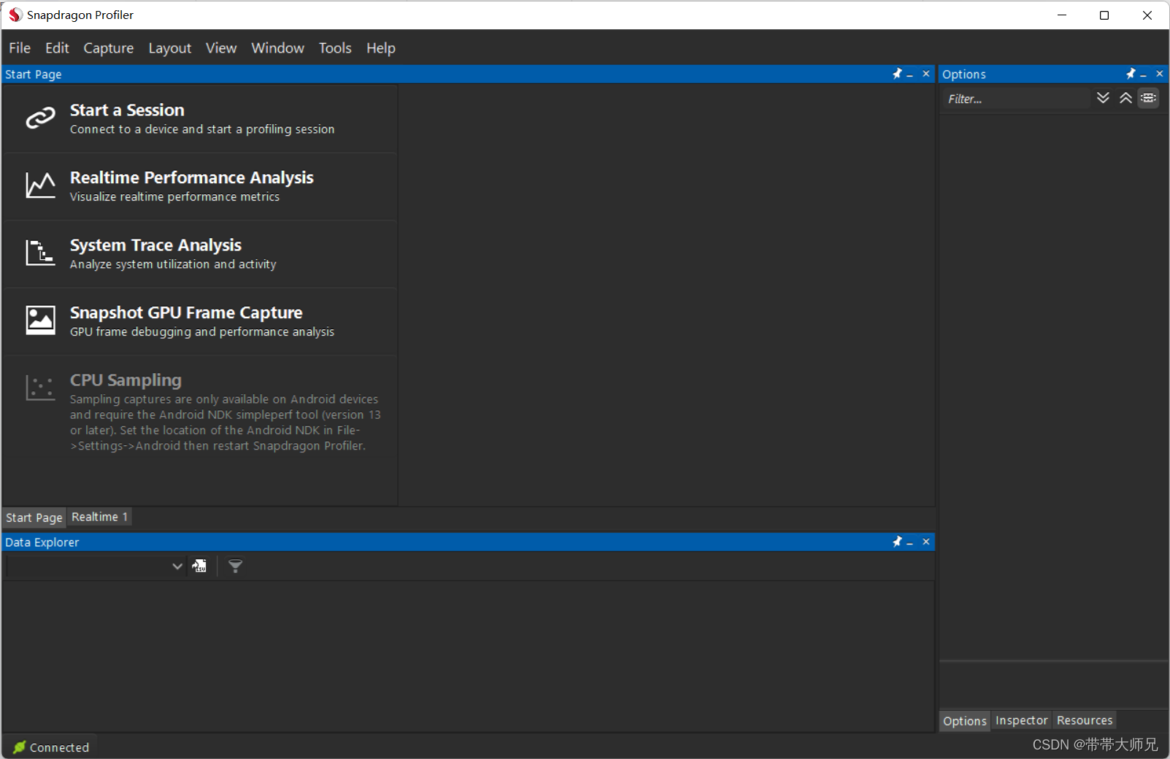This screenshot has width=1170, height=759.
Task: Click 'Analyze system utilization and activity' text
Action: coord(173,264)
